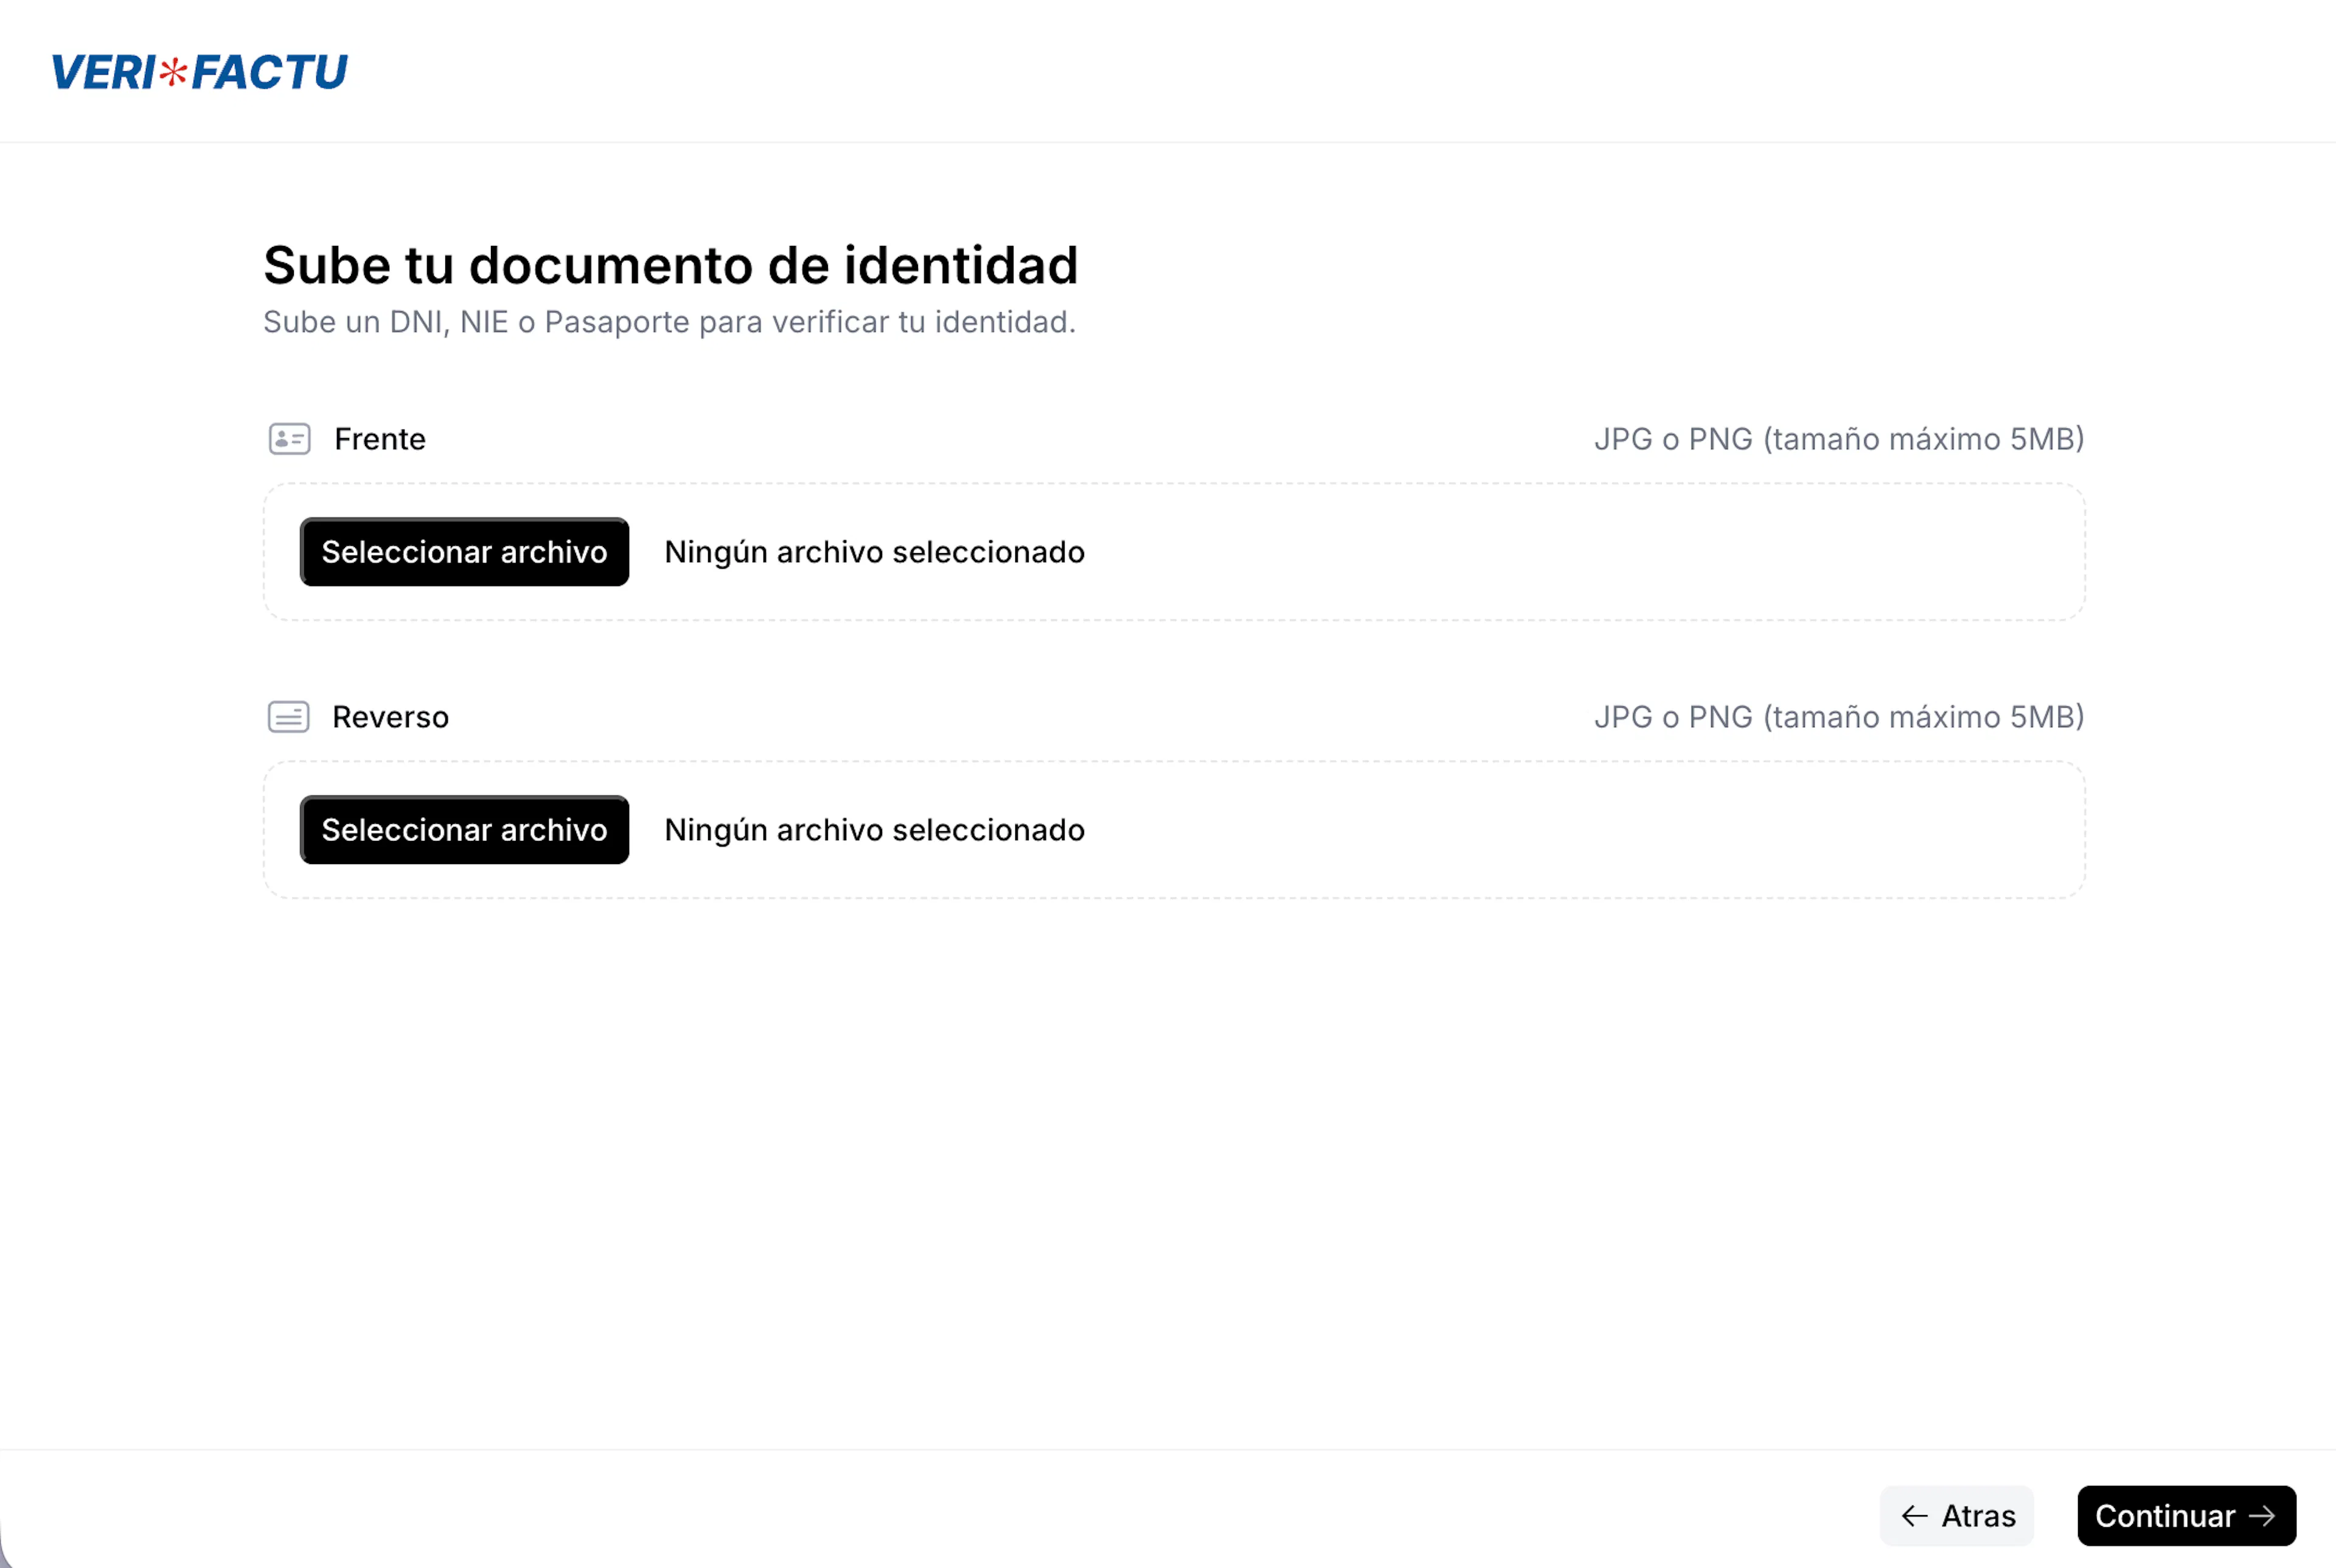Go back with the Atras button
Image resolution: width=2336 pixels, height=1568 pixels.
coord(1956,1516)
